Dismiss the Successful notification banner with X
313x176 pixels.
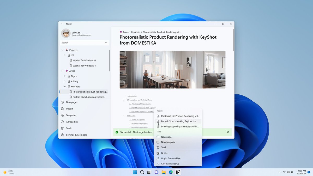(x=228, y=132)
